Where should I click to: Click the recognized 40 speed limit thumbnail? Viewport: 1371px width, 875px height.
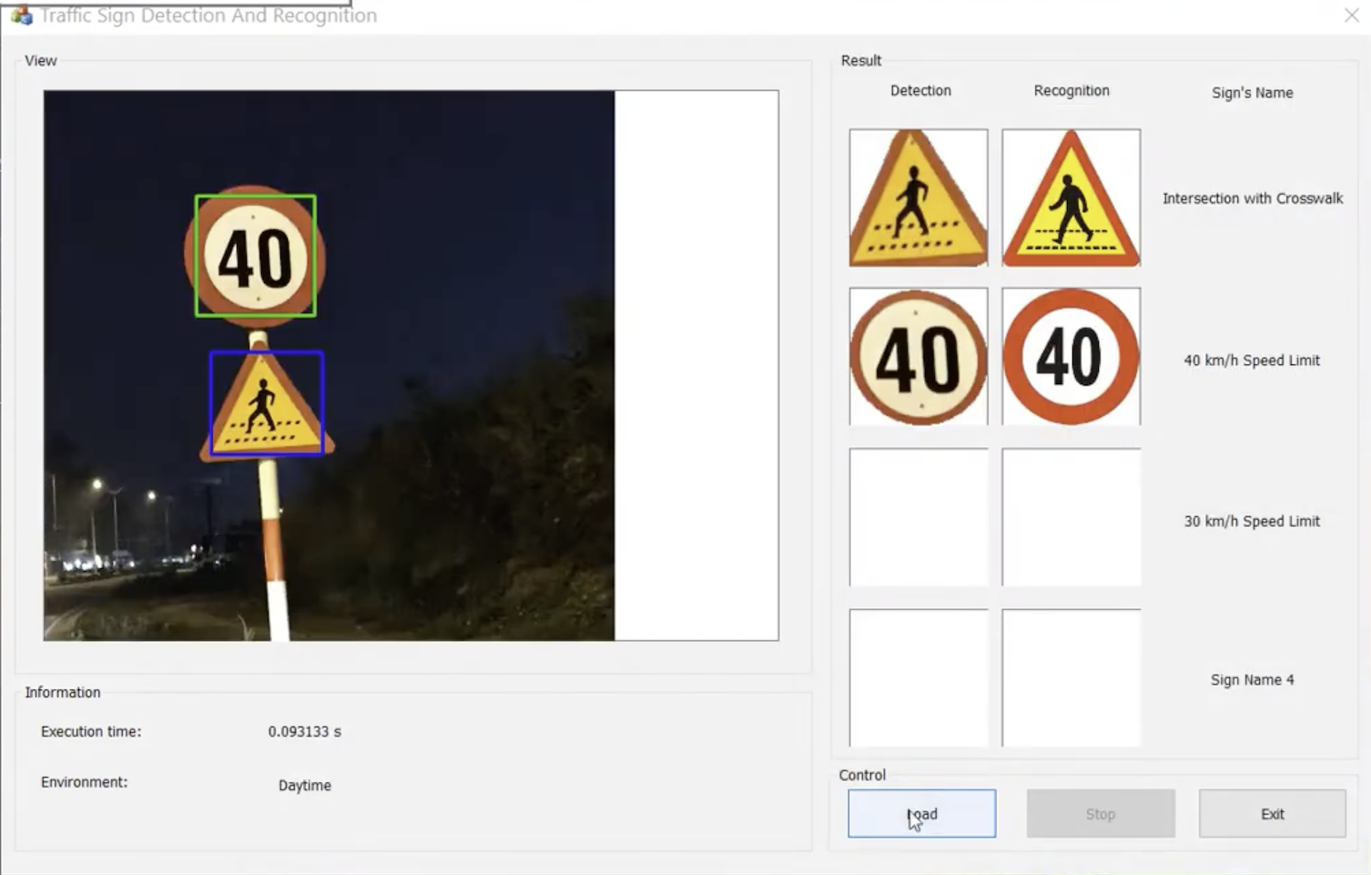tap(1071, 357)
